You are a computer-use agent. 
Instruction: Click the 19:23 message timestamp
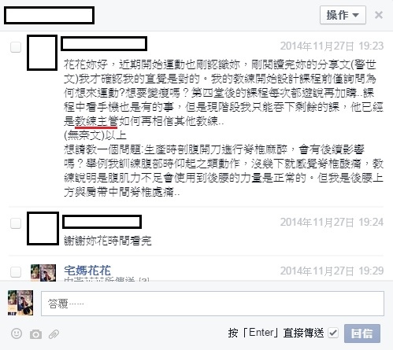[x=332, y=46]
